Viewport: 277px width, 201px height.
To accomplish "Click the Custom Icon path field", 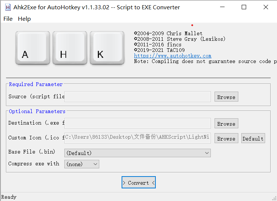I will [x=138, y=138].
